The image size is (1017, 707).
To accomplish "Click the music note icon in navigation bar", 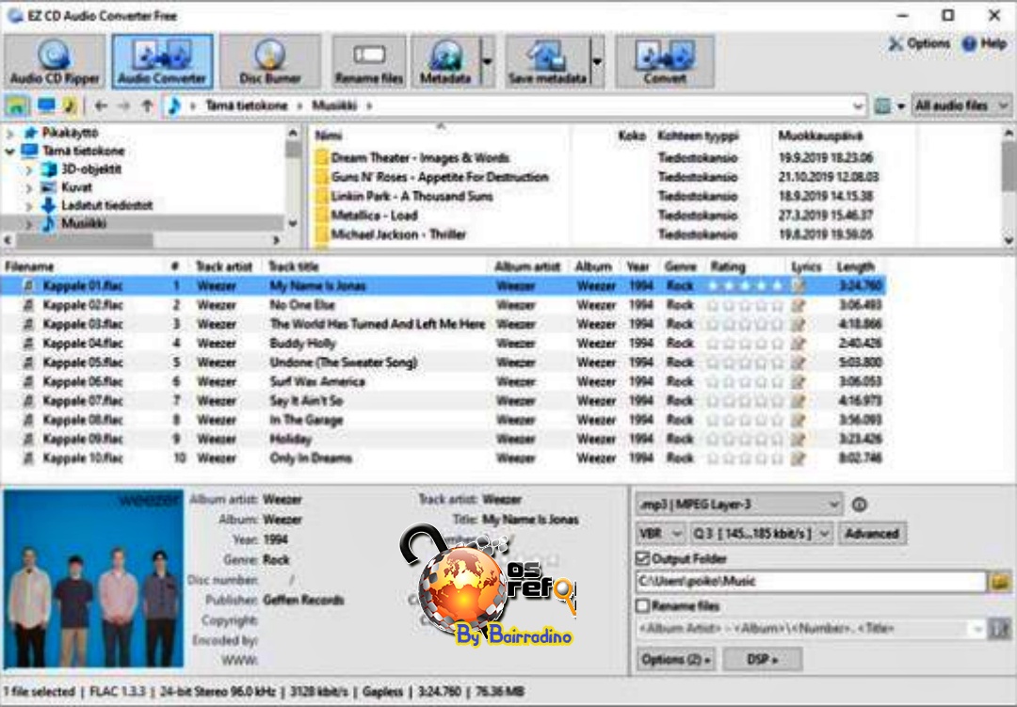I will [x=70, y=105].
